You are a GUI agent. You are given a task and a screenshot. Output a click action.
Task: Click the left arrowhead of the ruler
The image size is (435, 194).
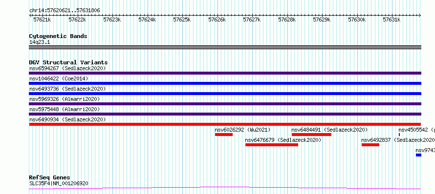coord(30,16)
